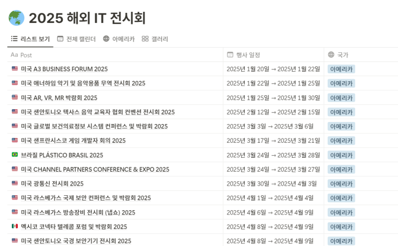Click flag icon of 샌프란시스코 게임 개발자 row
398x246 pixels.
tap(14, 140)
